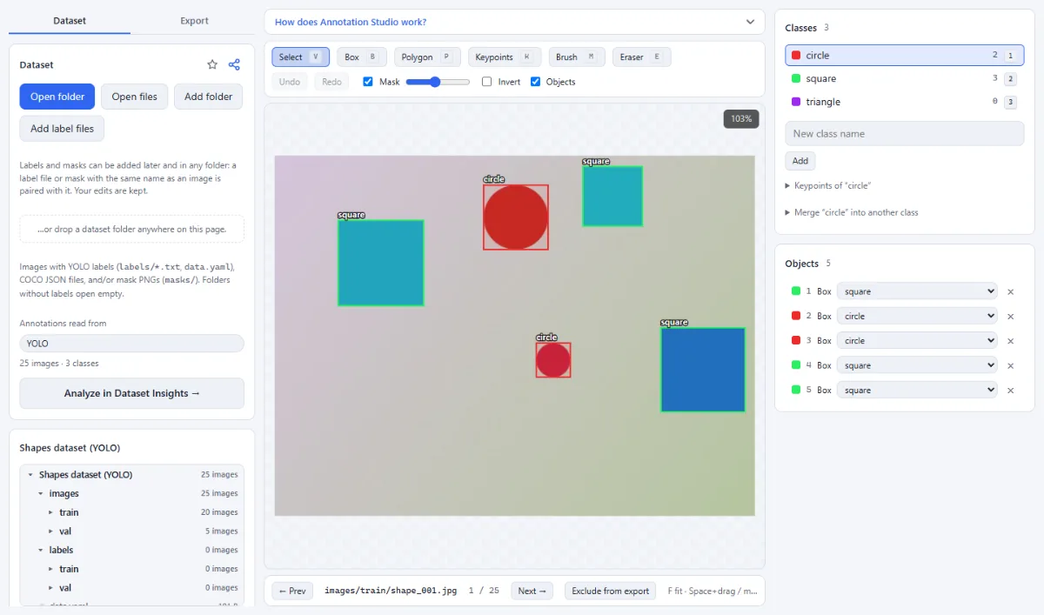The image size is (1044, 615).
Task: Click the share dataset icon
Action: pyautogui.click(x=234, y=64)
